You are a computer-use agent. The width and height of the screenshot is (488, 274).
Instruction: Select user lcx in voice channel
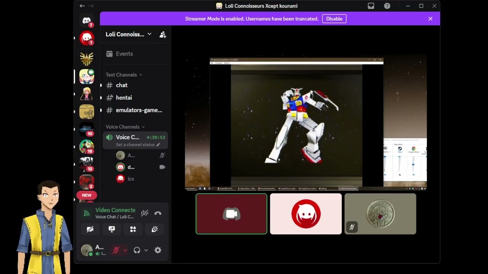coord(141,178)
